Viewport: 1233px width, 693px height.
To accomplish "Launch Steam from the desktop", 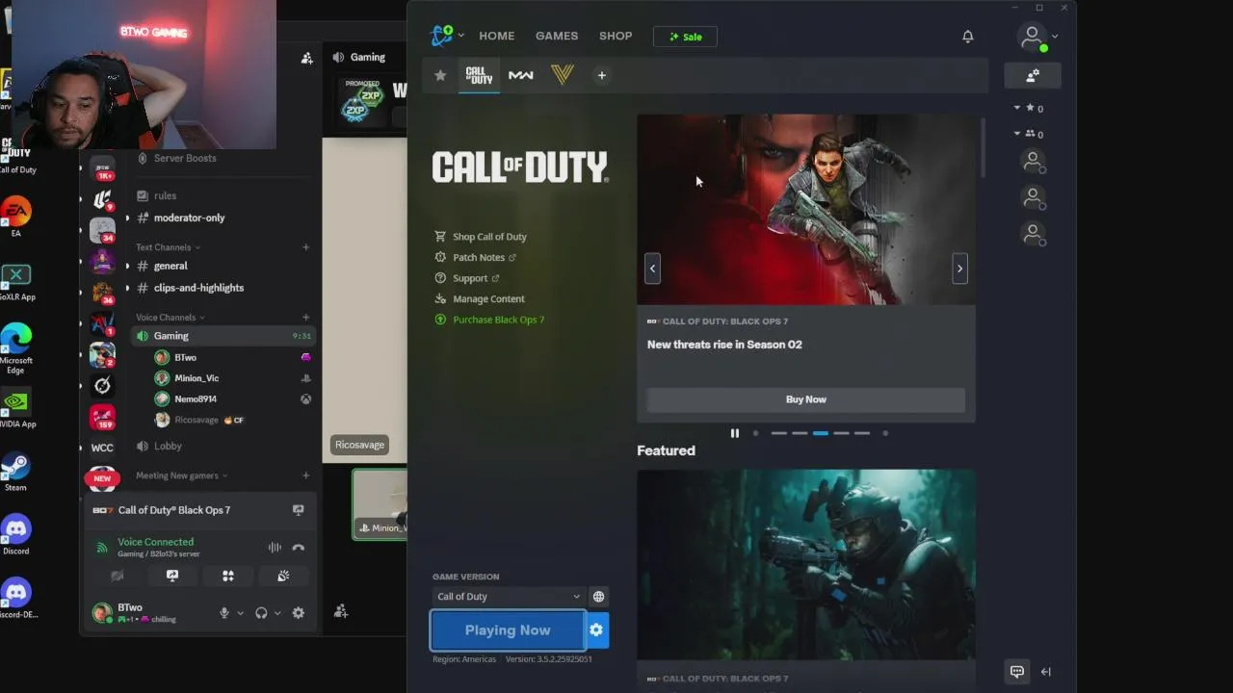I will [15, 473].
